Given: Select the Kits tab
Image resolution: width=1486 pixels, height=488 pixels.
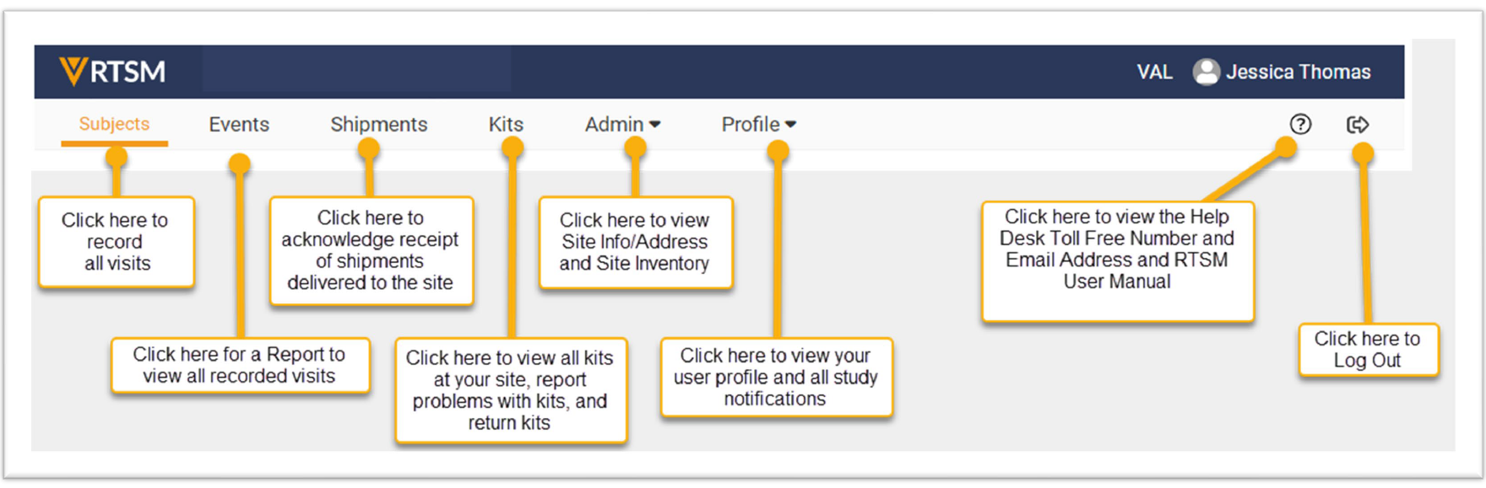Looking at the screenshot, I should [506, 125].
